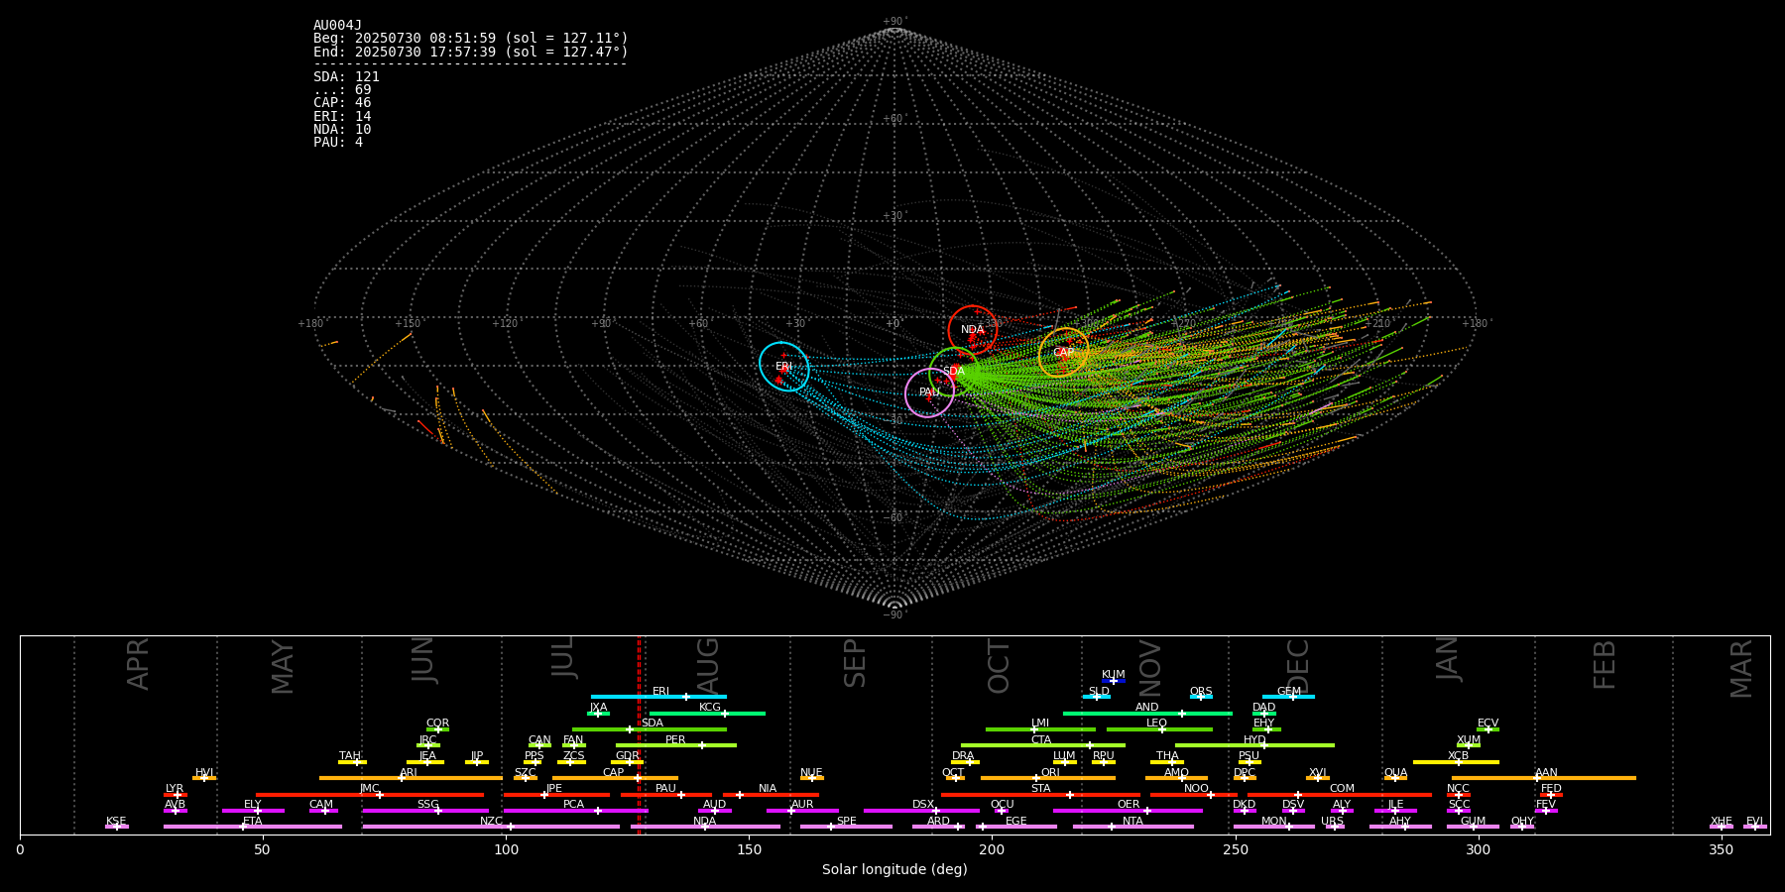
Task: Click the ETA shower bar in the timeline
Action: pyautogui.click(x=253, y=827)
